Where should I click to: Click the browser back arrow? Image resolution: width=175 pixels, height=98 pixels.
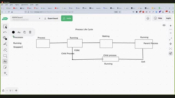(x=2, y=12)
